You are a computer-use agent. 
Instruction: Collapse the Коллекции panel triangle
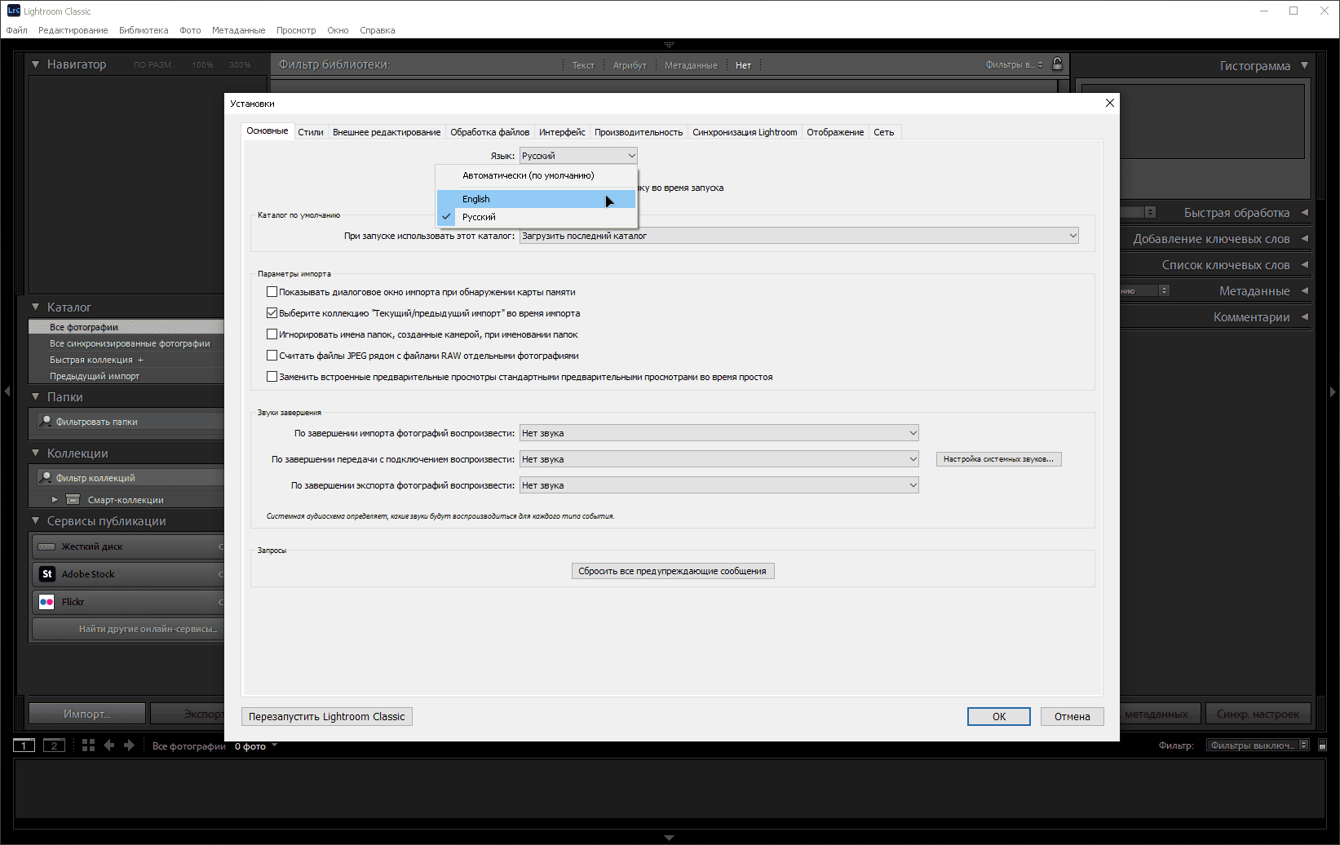click(35, 453)
